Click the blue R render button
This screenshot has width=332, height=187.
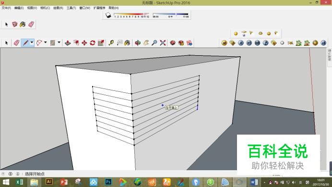pyautogui.click(x=241, y=43)
